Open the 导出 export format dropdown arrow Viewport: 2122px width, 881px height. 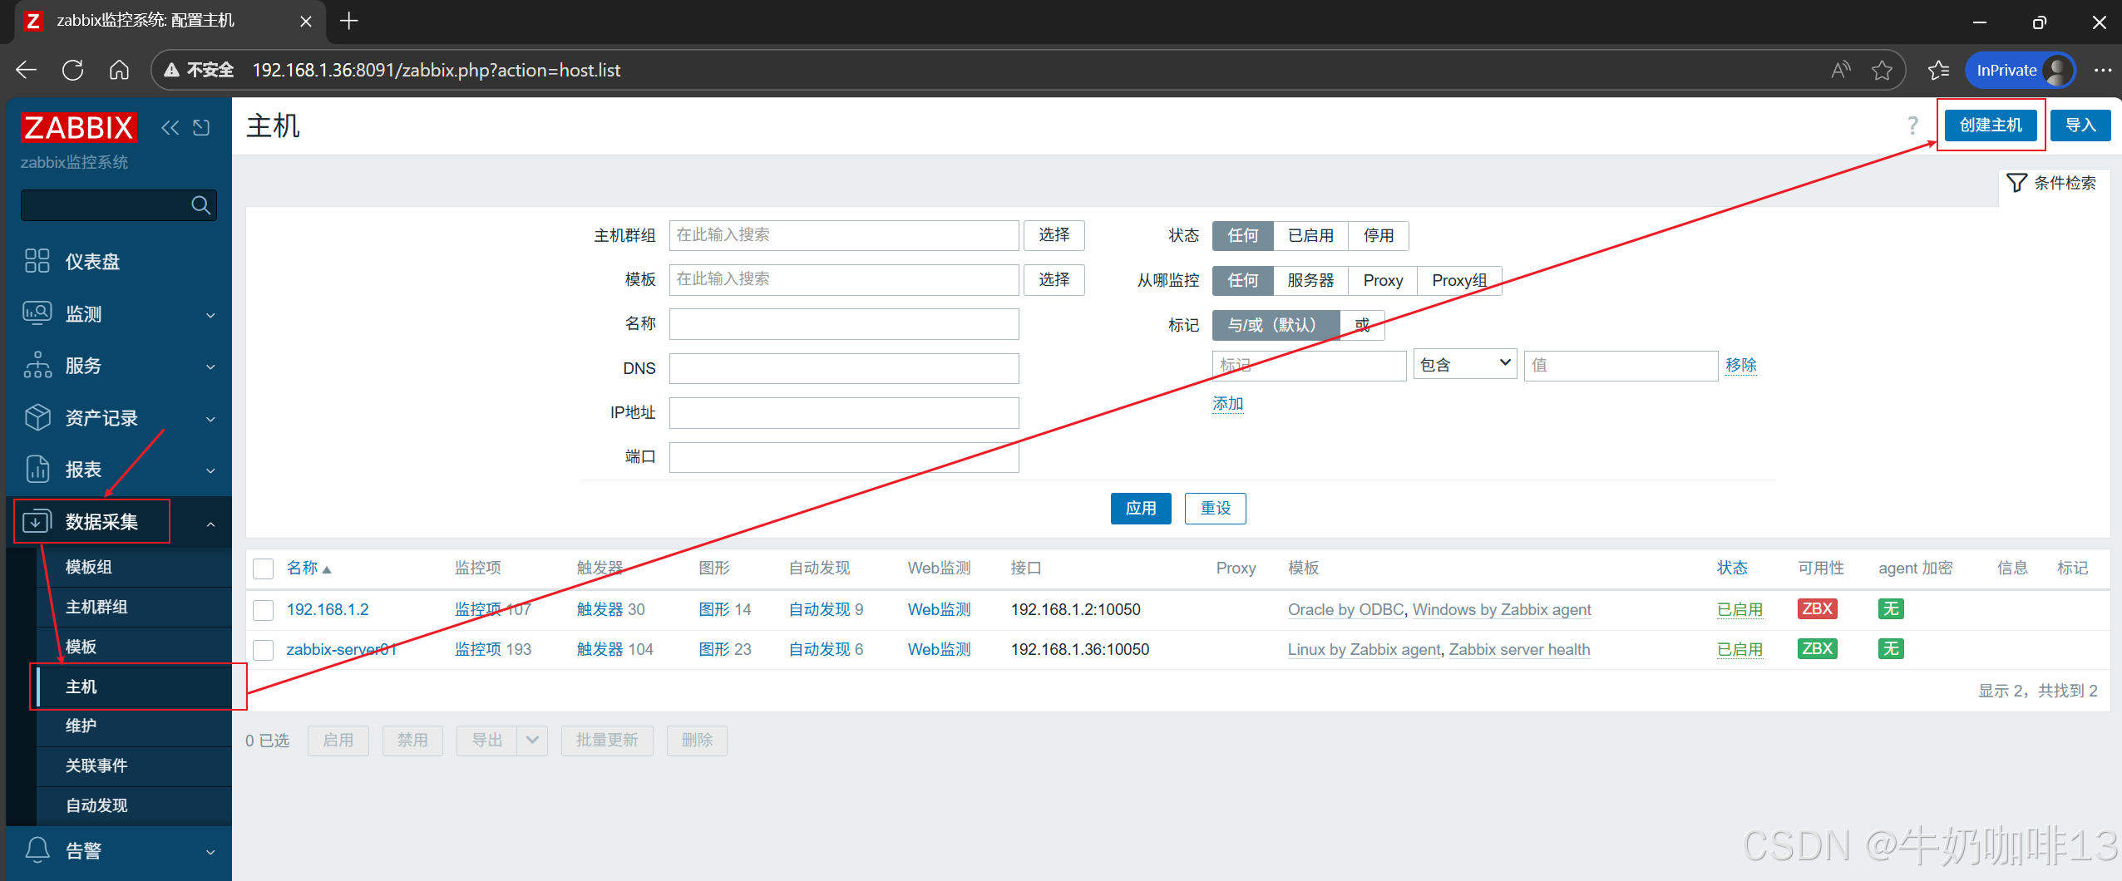[x=532, y=741]
